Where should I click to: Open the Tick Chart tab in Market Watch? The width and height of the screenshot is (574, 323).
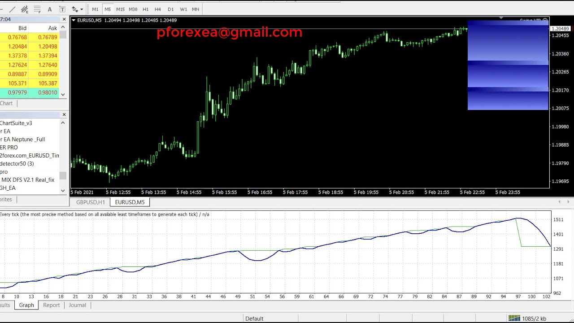(x=7, y=103)
